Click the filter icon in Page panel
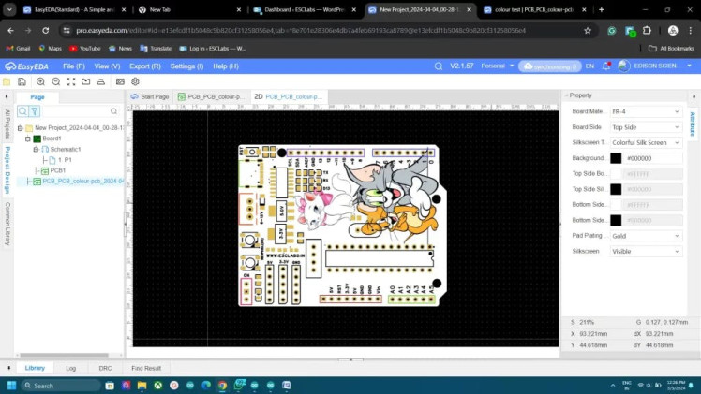This screenshot has width=701, height=394. 35,111
